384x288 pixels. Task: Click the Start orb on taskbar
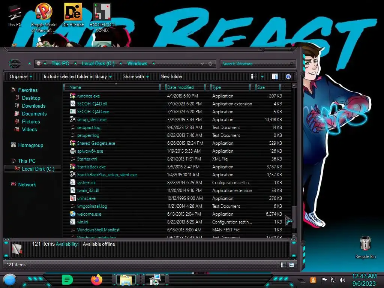(x=10, y=280)
